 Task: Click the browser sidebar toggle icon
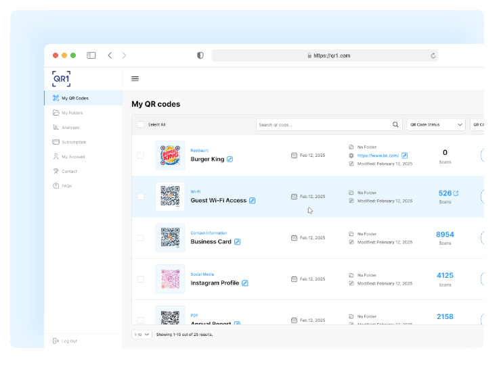[91, 55]
